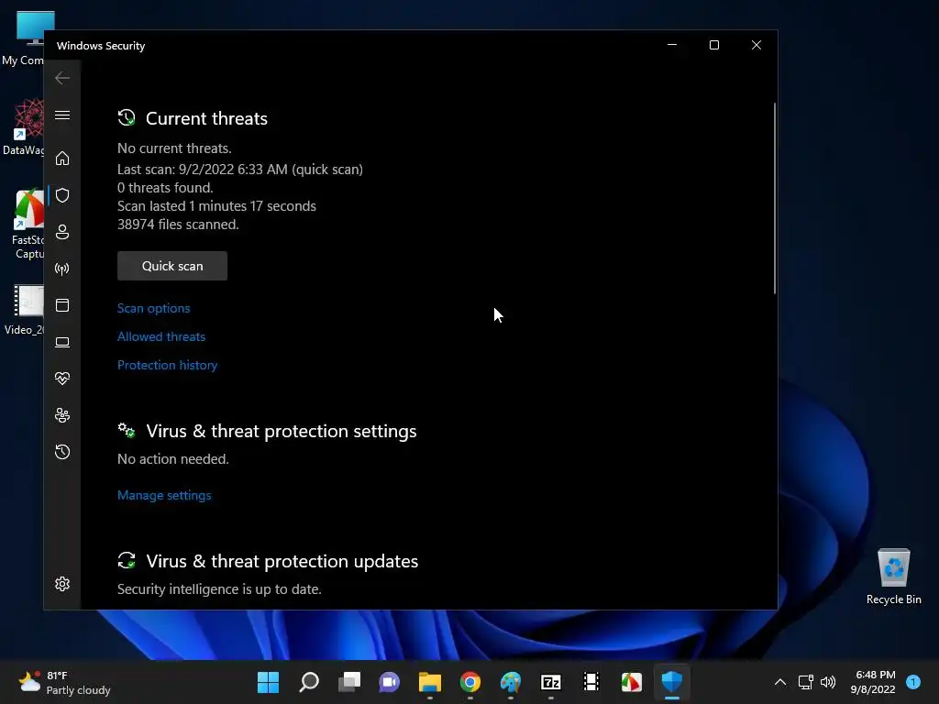Open File Explorer from taskbar
The height and width of the screenshot is (704, 939).
pyautogui.click(x=430, y=682)
